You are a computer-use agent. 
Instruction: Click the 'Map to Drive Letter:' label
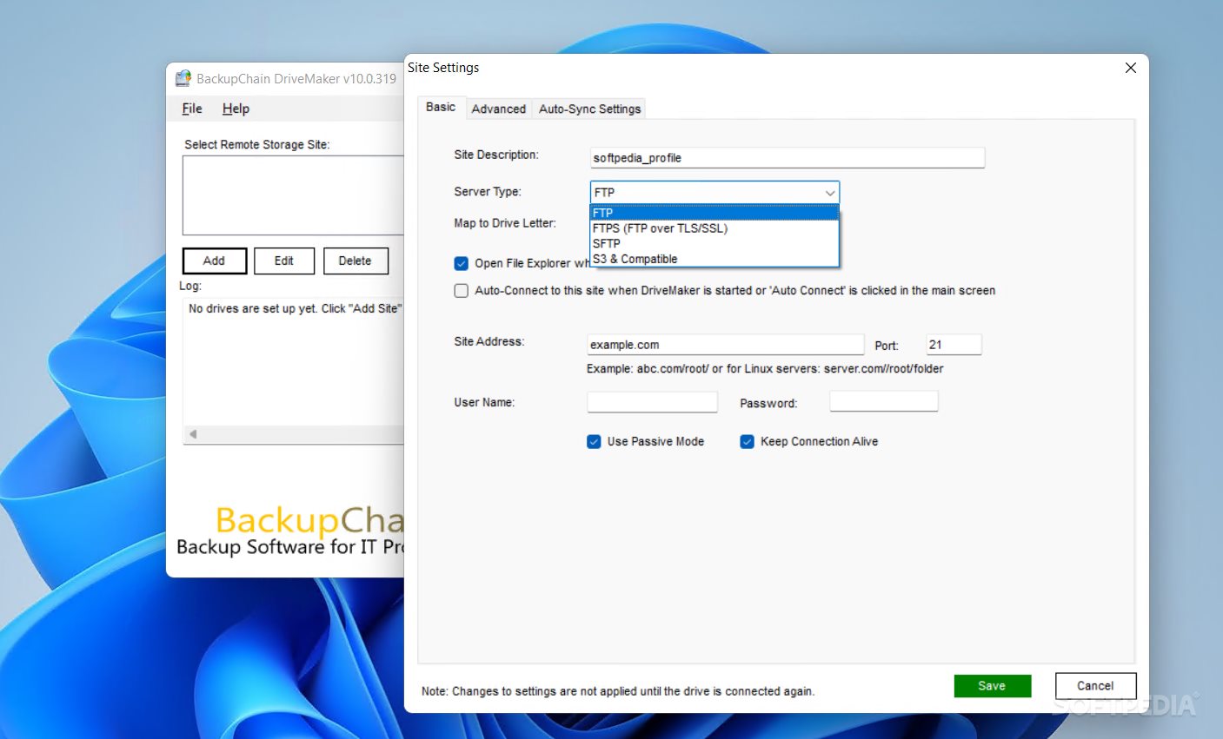click(x=505, y=223)
